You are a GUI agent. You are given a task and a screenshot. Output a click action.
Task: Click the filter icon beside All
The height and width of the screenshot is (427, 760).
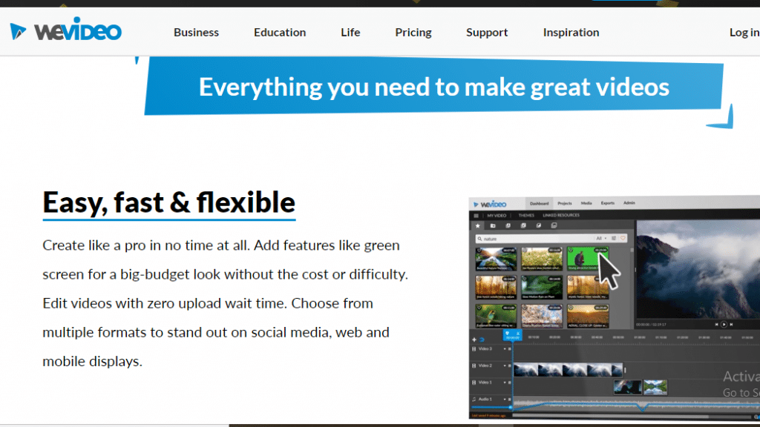point(614,238)
